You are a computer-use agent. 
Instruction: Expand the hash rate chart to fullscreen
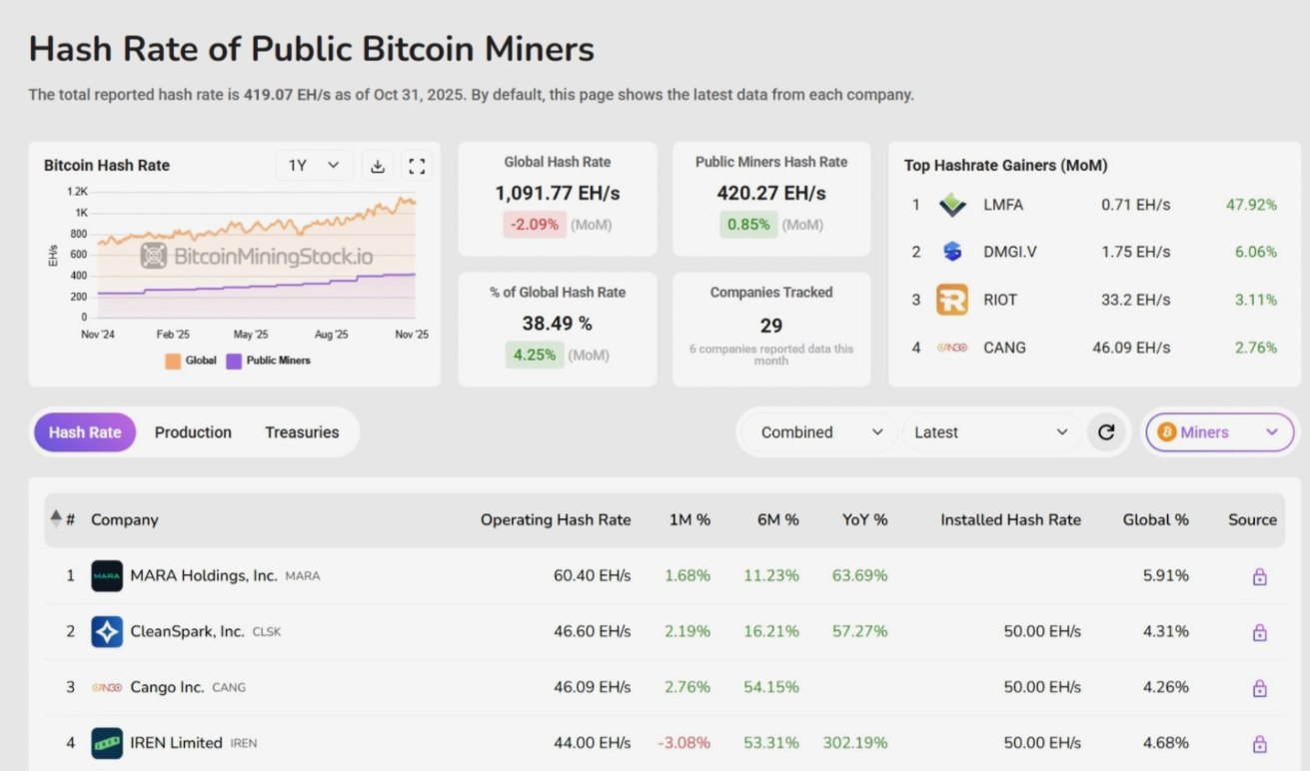(x=417, y=166)
